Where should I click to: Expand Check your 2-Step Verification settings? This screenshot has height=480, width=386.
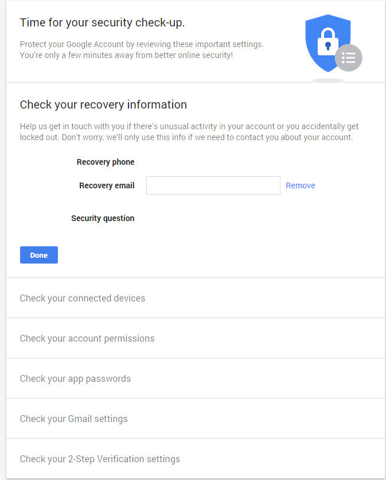[x=196, y=459]
